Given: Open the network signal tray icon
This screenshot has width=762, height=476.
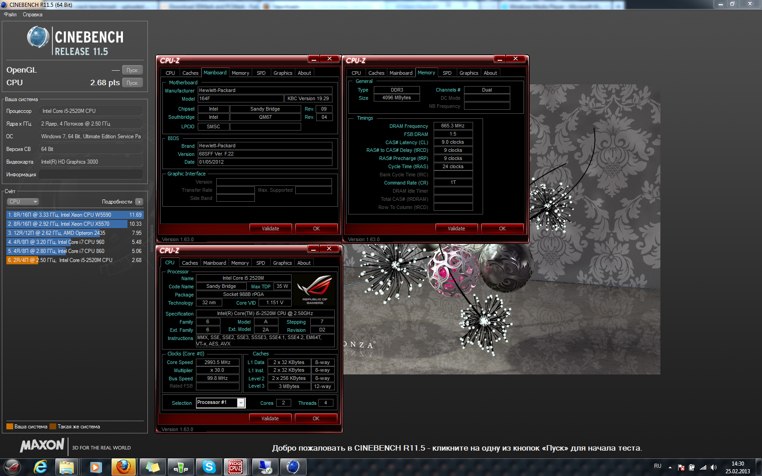Looking at the screenshot, I should pyautogui.click(x=703, y=467).
